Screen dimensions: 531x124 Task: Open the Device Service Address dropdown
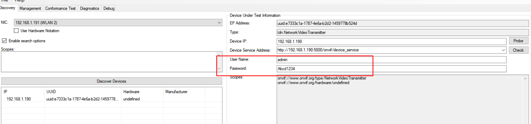click(x=503, y=50)
